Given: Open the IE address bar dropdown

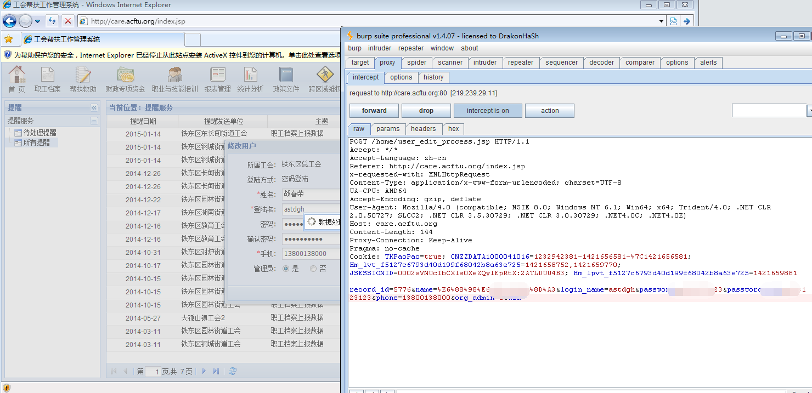Looking at the screenshot, I should (x=662, y=21).
